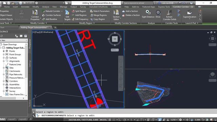217x122 pixels.
Task: Open the Home ribbon tab
Action: pyautogui.click(x=7, y=7)
